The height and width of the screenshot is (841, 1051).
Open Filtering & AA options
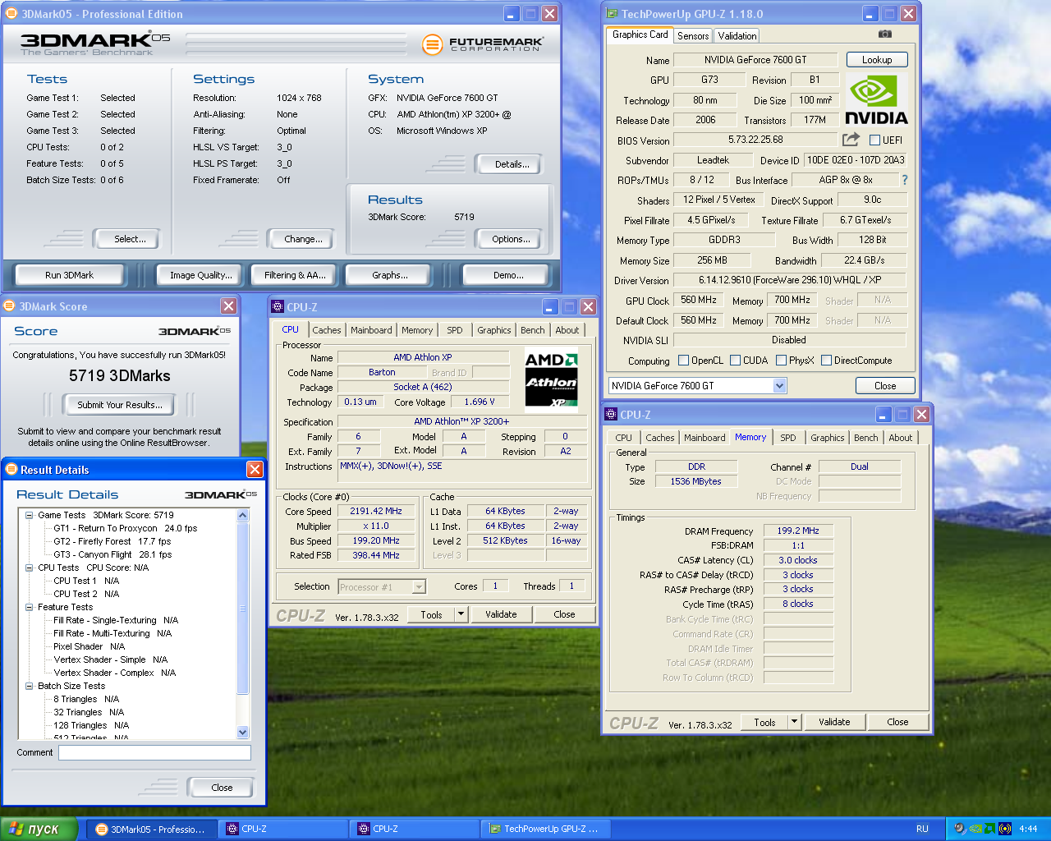tap(295, 275)
